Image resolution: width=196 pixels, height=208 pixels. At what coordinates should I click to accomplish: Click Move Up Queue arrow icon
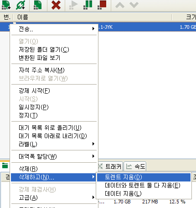click(x=120, y=5)
